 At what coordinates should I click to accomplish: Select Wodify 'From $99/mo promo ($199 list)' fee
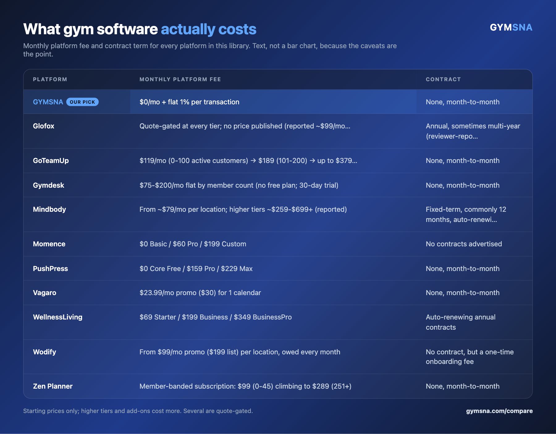pyautogui.click(x=240, y=352)
